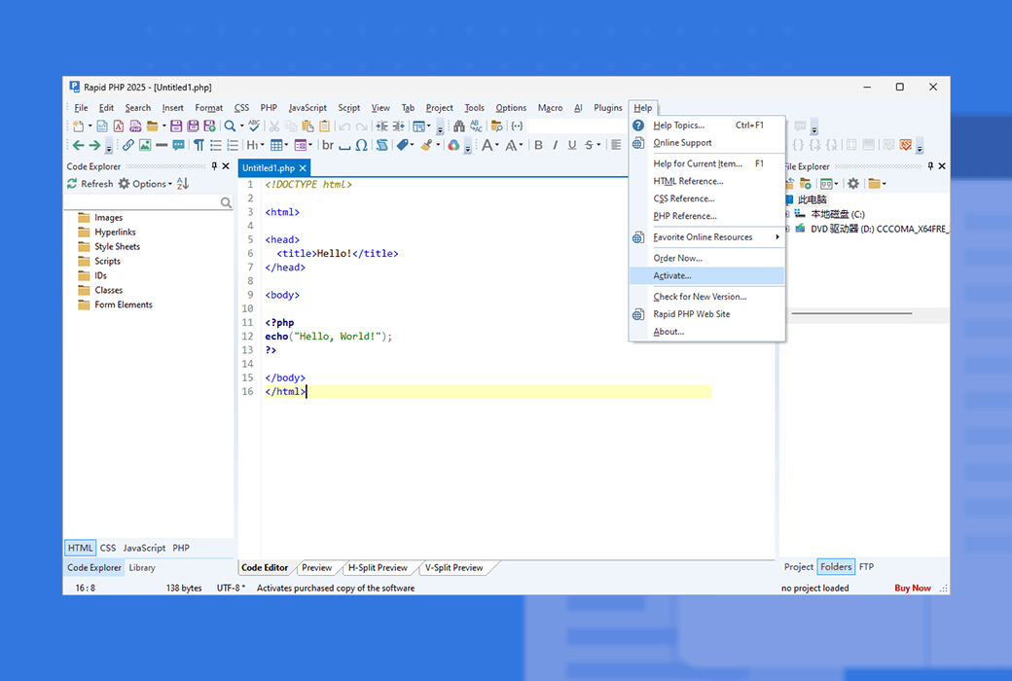The height and width of the screenshot is (681, 1012).
Task: Toggle Bold formatting button
Action: point(537,145)
